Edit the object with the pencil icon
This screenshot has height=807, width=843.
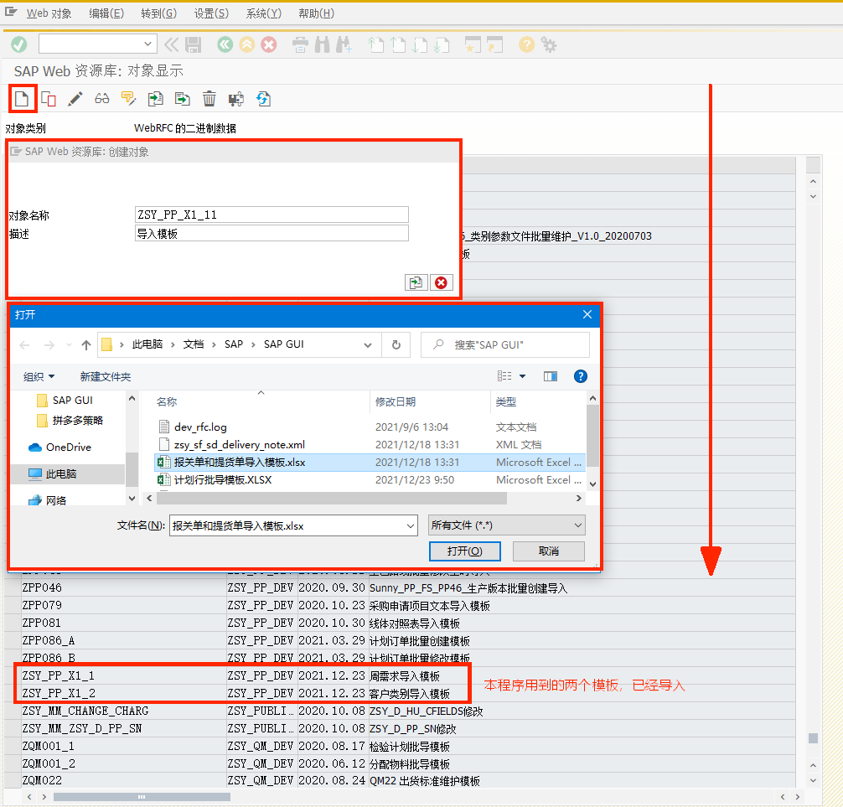coord(75,99)
